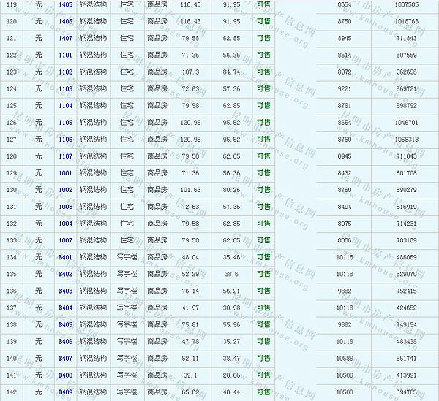Select total price cell 1007585
This screenshot has height=401, width=439.
pyautogui.click(x=406, y=5)
